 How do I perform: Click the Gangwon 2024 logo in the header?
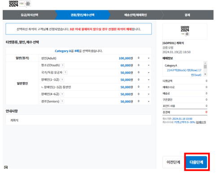(x=20, y=4)
